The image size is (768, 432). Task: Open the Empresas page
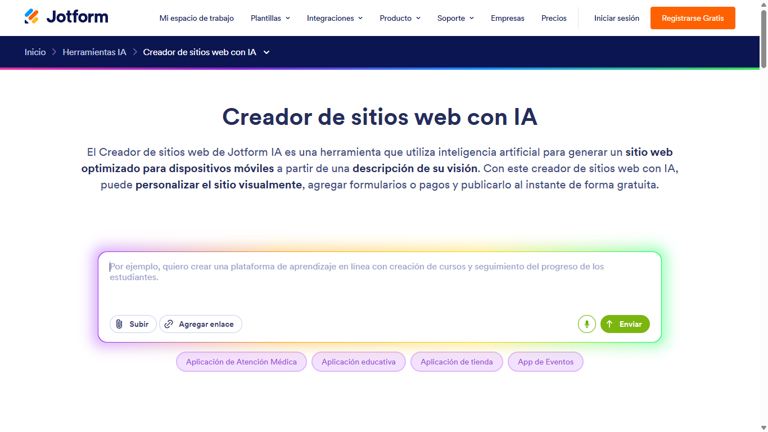508,18
